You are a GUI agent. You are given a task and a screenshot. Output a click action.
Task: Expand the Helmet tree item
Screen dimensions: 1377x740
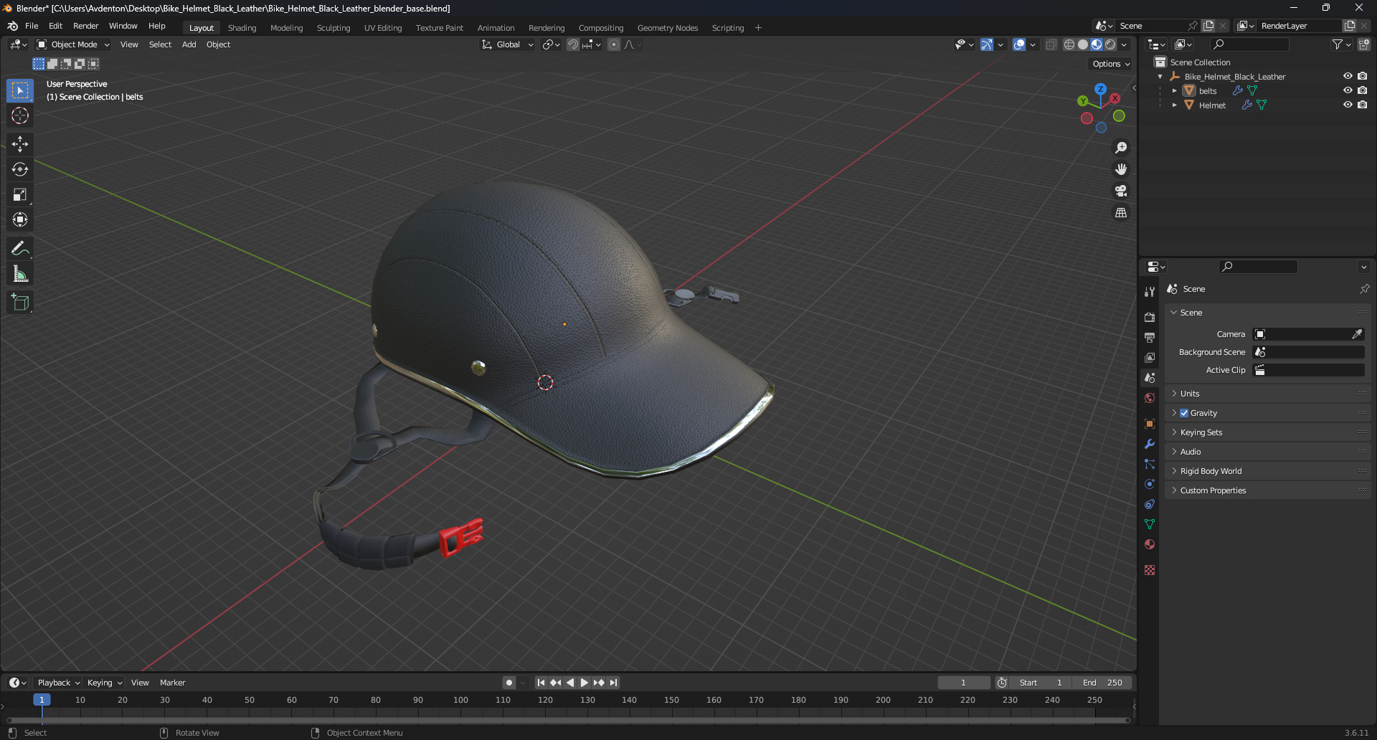tap(1174, 105)
